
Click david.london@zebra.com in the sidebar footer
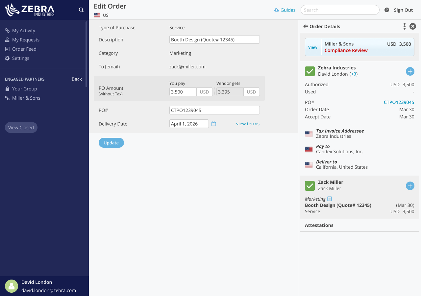pos(49,290)
